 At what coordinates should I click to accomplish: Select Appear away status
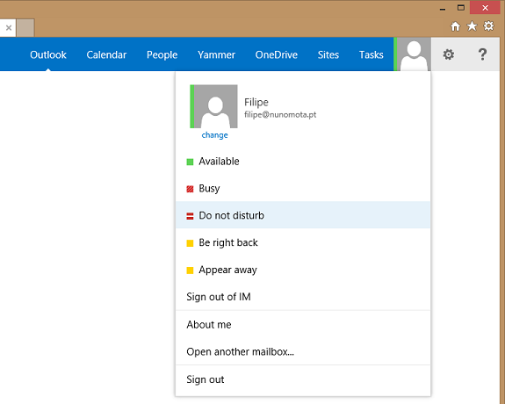pos(303,270)
